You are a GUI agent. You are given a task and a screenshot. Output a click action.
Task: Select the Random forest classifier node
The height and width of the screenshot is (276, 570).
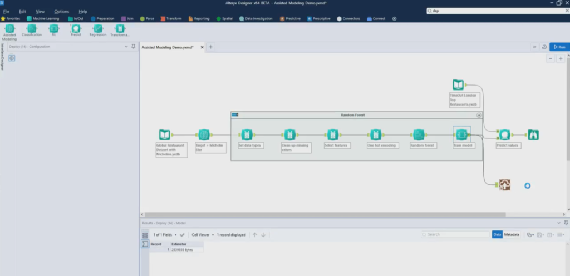pos(419,135)
